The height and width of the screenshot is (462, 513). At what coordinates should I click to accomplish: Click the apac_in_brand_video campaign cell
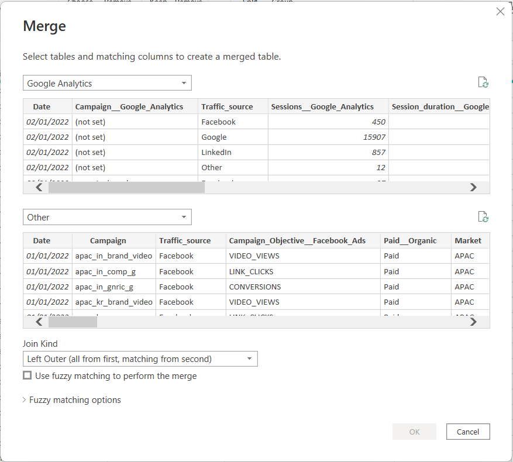[114, 256]
